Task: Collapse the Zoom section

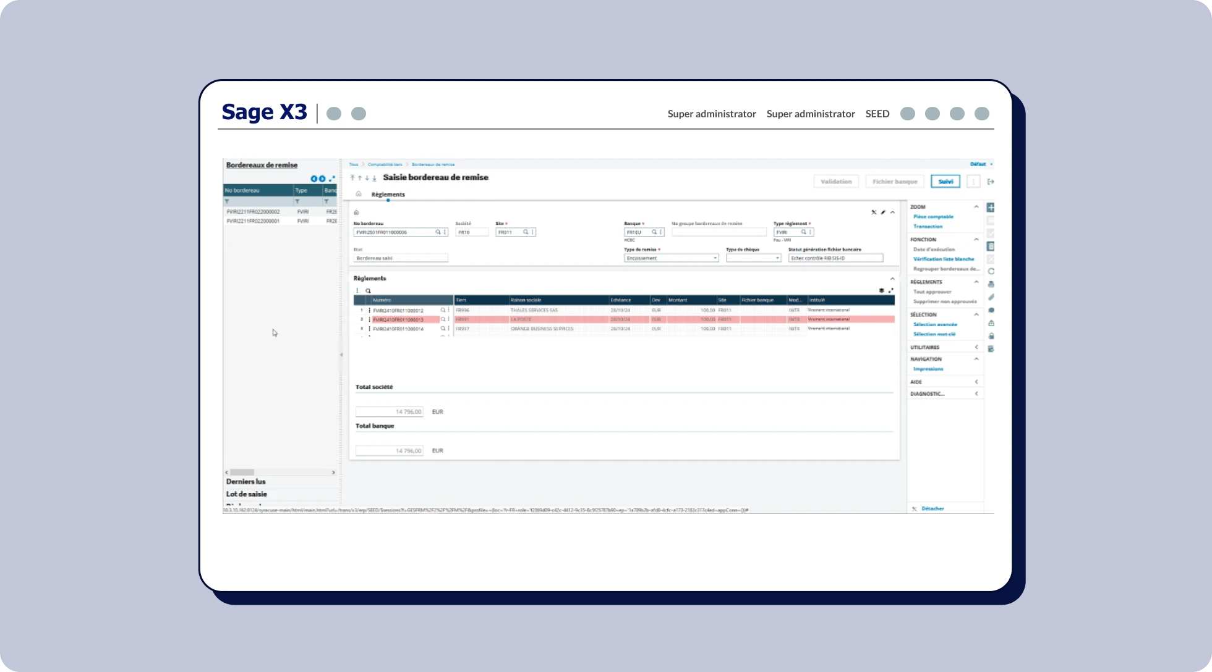Action: tap(976, 207)
